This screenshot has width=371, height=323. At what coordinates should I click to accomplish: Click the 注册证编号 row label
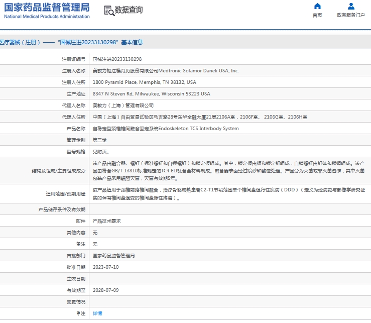point(74,59)
